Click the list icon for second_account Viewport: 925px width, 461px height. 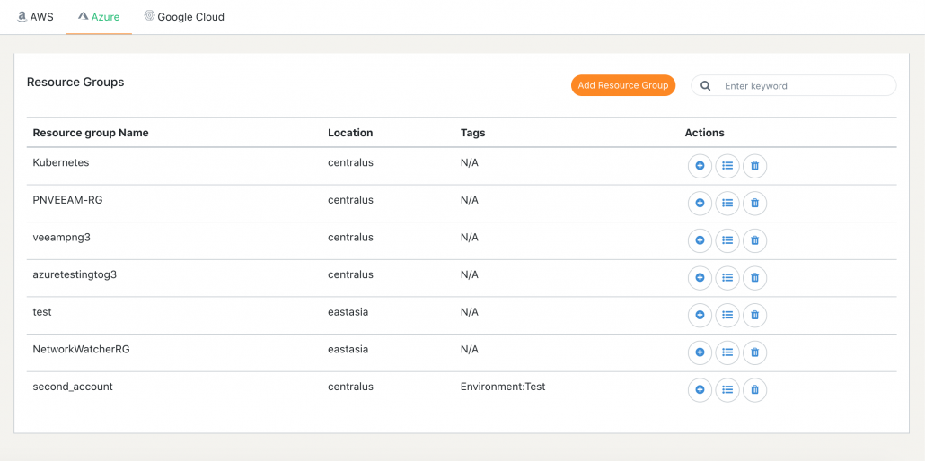727,389
